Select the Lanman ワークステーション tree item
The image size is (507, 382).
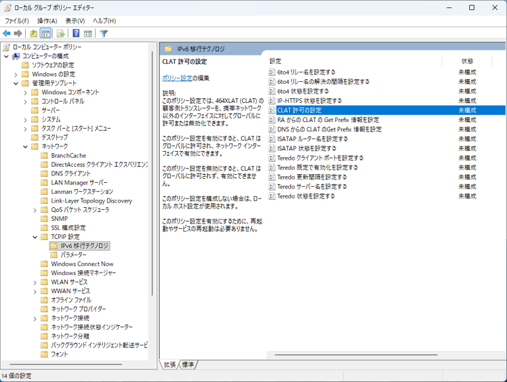[82, 191]
